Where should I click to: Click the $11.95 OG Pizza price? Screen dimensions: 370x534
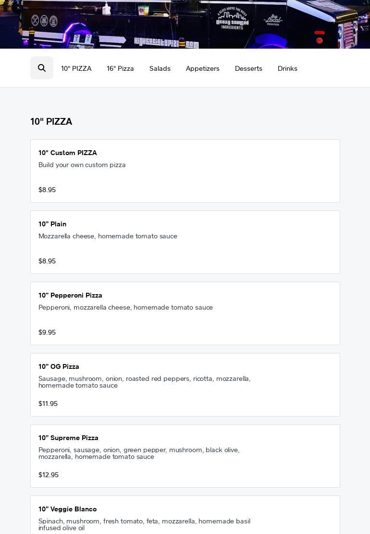[48, 404]
